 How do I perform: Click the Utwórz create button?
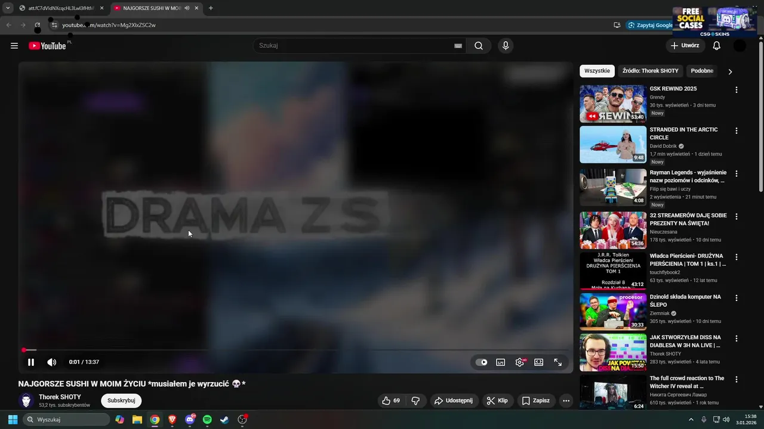[x=685, y=46]
